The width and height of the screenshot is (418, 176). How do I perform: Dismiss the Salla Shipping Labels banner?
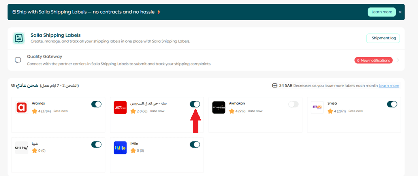400,12
